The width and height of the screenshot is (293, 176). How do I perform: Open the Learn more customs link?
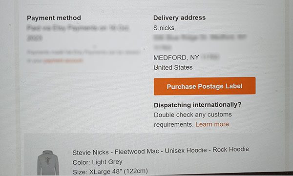pos(213,124)
